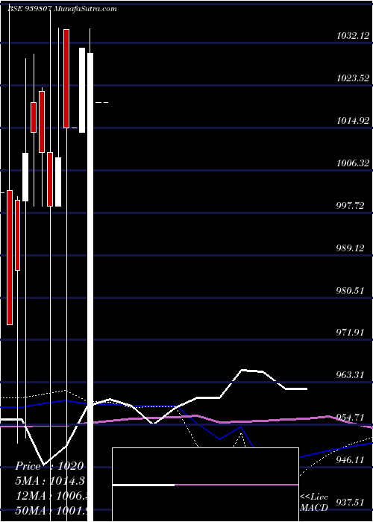The image size is (373, 522).
Task: Click the 50MA value readout
Action: [51, 511]
